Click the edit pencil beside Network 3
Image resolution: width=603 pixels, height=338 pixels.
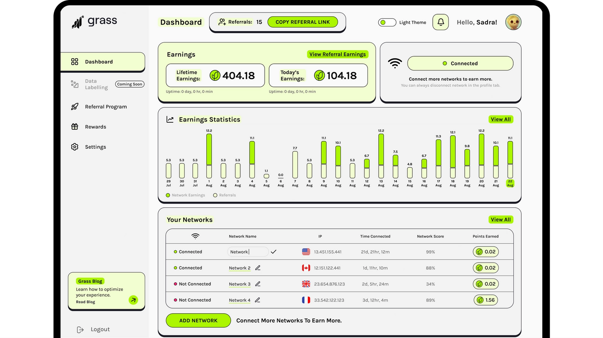(258, 284)
